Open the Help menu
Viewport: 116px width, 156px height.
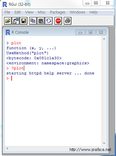point(93,12)
